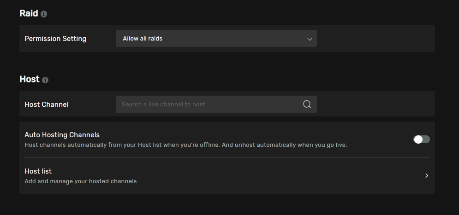Open the Permission Setting dropdown
The height and width of the screenshot is (215, 459).
(216, 39)
